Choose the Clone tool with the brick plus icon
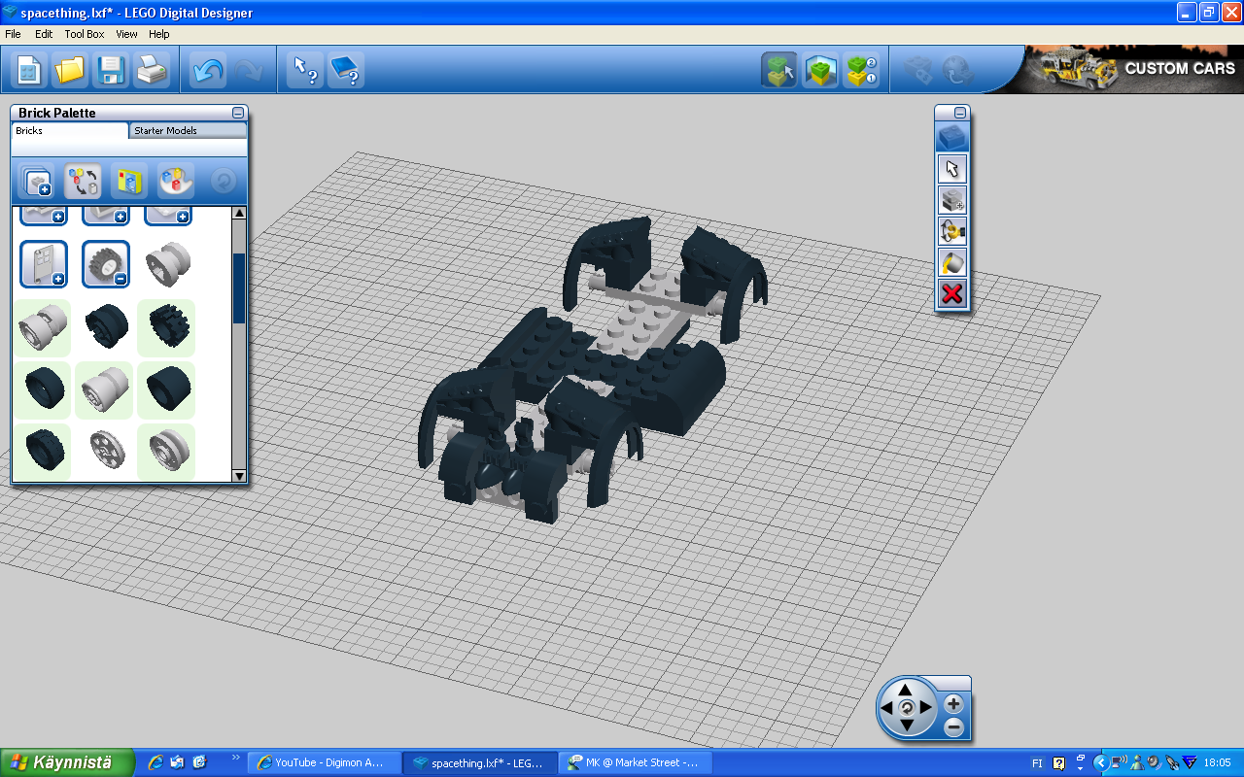1244x777 pixels. pyautogui.click(x=951, y=200)
